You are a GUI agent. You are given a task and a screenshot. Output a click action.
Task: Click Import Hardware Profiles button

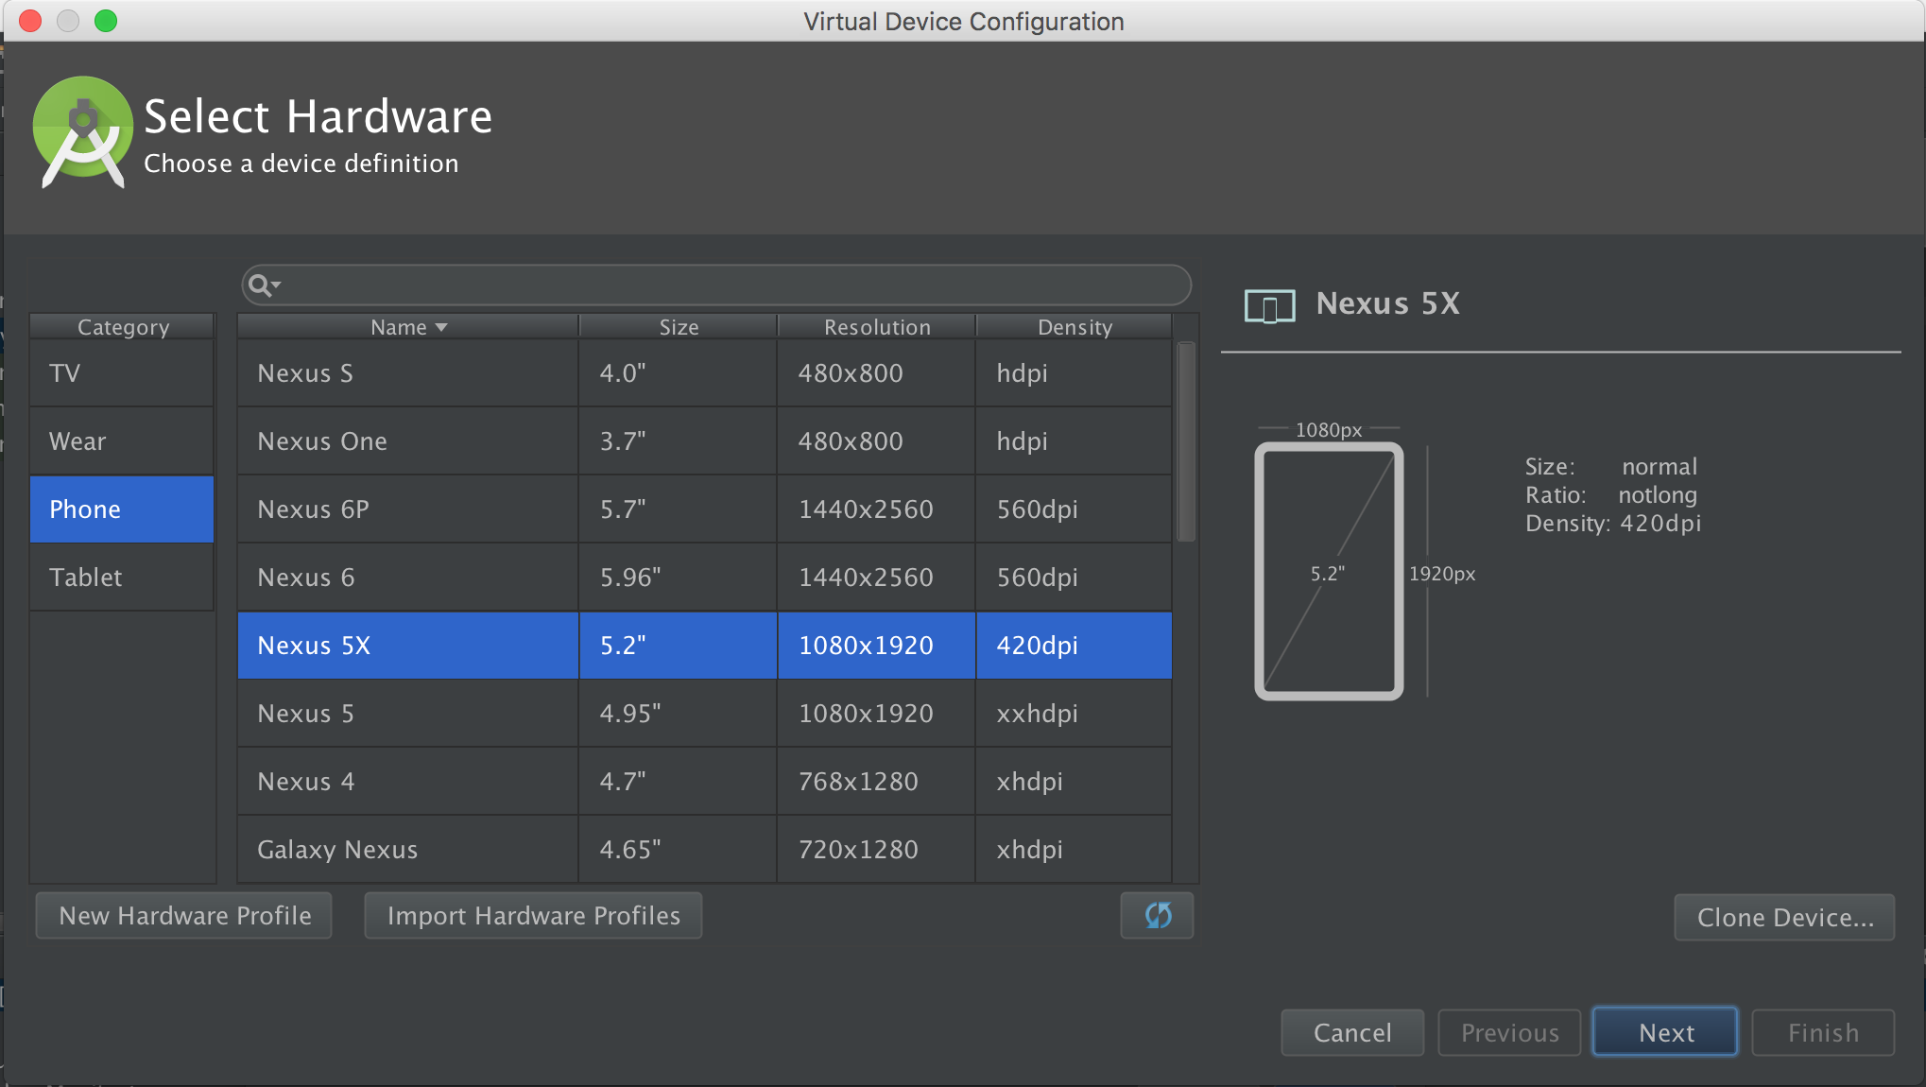pyautogui.click(x=533, y=915)
